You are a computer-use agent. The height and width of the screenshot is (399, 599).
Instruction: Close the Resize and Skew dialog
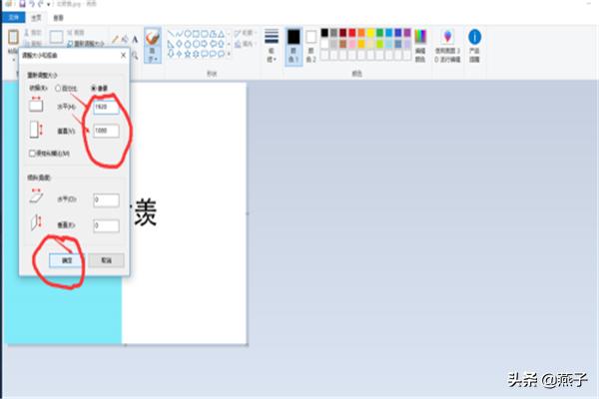[x=123, y=56]
